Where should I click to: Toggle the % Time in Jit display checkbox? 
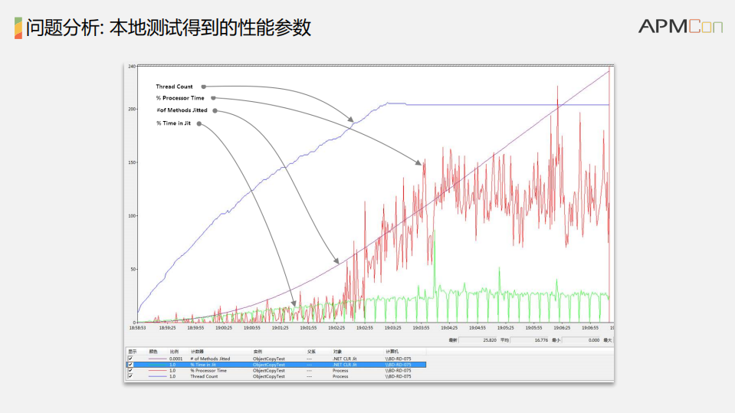(x=130, y=364)
